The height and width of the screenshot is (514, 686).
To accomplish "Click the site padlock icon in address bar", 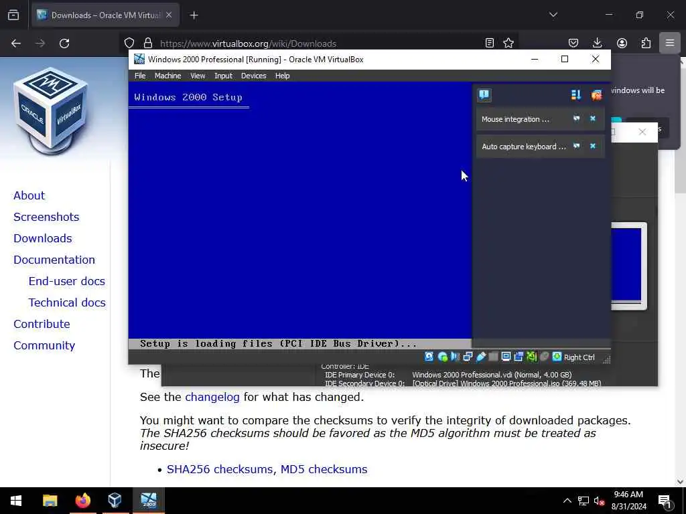I will point(148,44).
